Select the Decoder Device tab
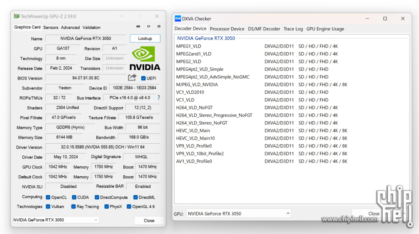This screenshot has height=234, width=419. click(x=190, y=29)
